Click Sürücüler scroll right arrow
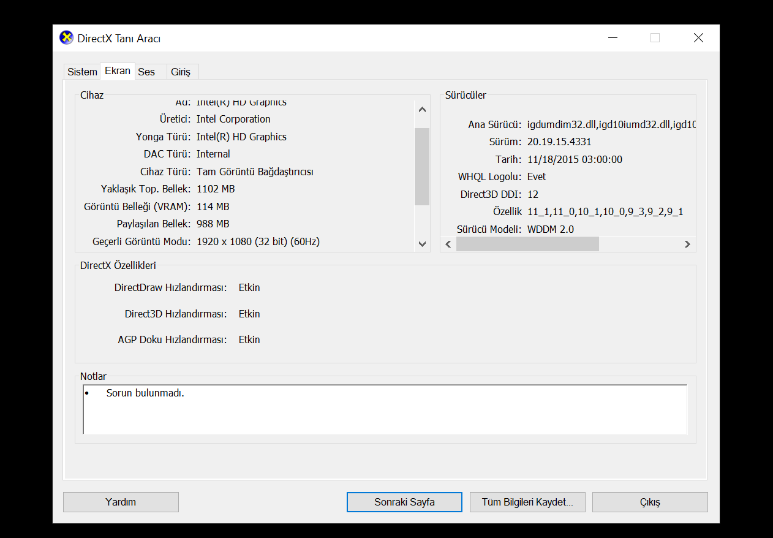This screenshot has height=538, width=773. point(687,244)
